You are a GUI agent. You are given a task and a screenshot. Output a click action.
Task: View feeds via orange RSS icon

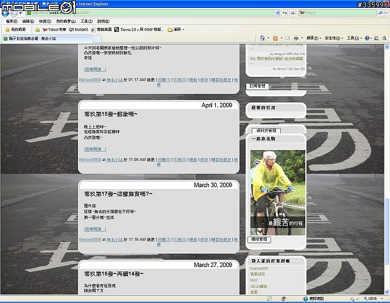pyautogui.click(x=275, y=38)
